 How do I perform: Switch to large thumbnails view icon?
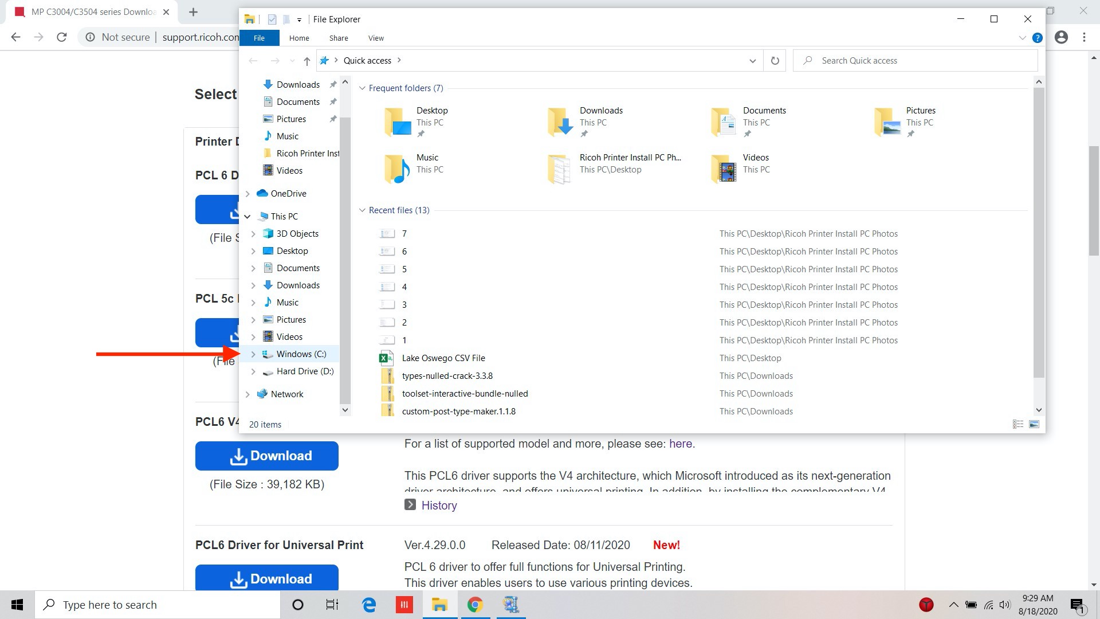tap(1034, 424)
